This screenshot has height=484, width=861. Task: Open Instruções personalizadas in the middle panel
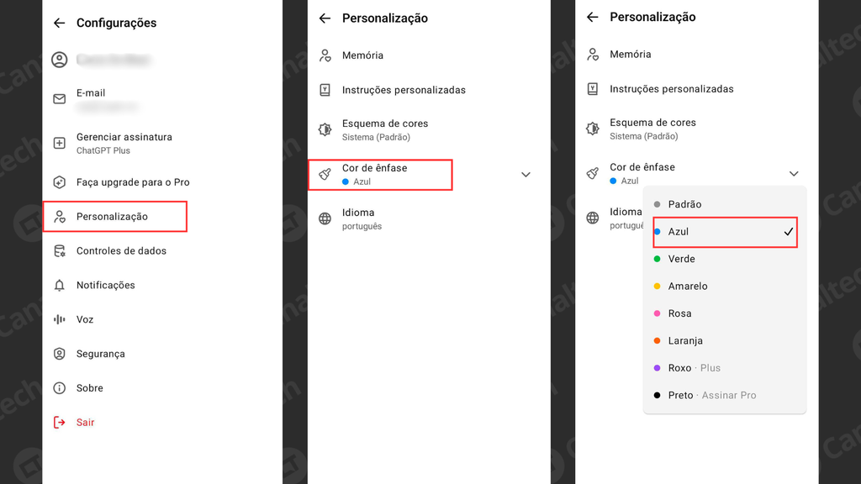(403, 90)
